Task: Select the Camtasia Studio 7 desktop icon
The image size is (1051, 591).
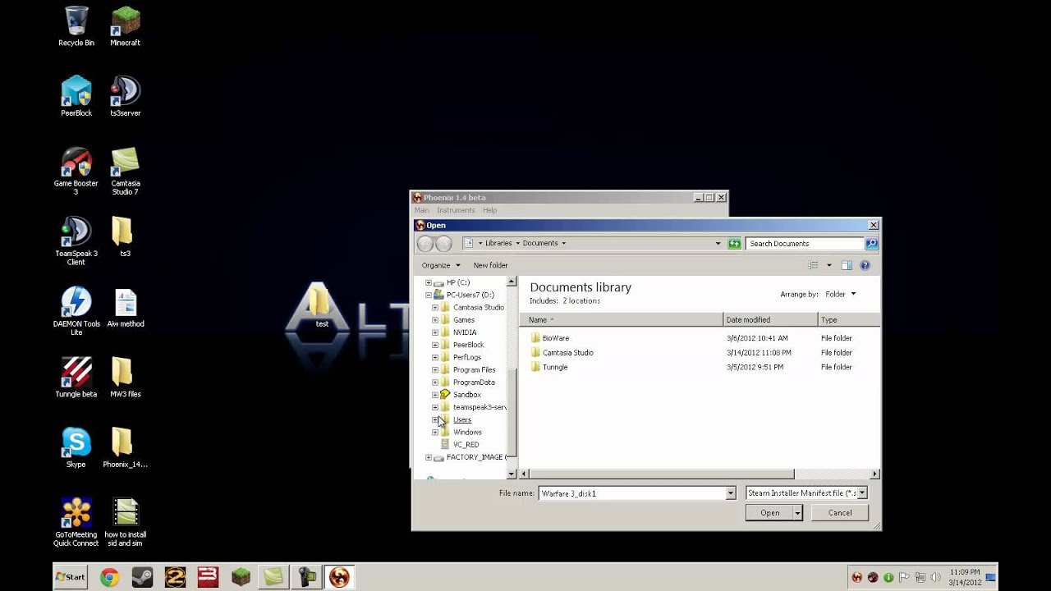Action: coord(126,171)
